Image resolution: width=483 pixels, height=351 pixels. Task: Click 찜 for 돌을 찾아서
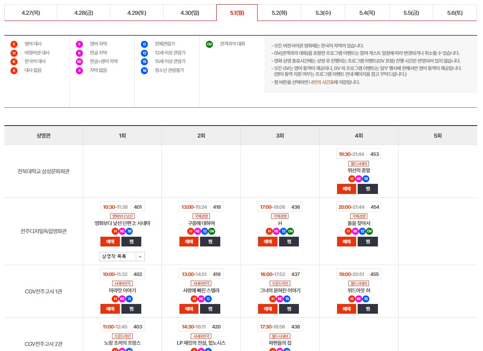367,241
